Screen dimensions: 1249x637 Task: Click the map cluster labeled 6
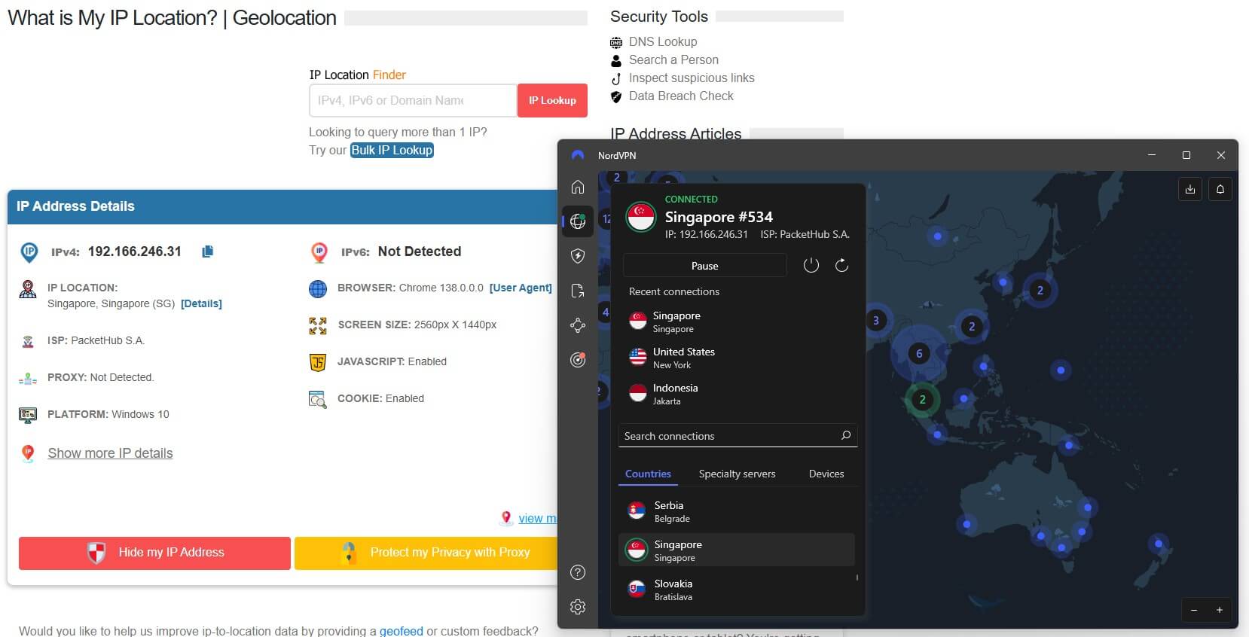(x=919, y=353)
